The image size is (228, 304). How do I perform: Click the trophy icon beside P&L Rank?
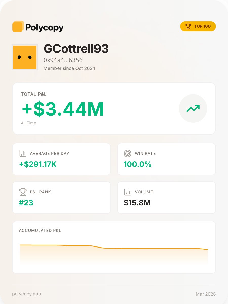click(23, 192)
